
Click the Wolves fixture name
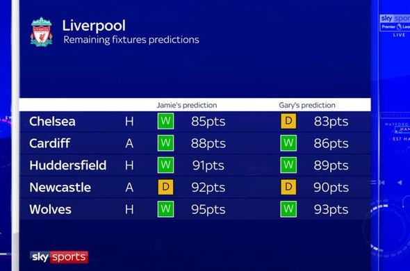point(50,209)
